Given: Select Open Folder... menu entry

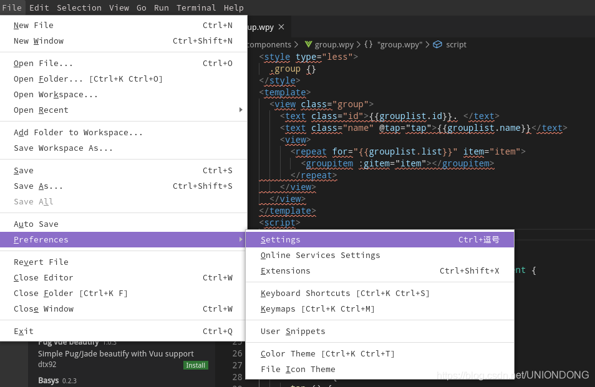Looking at the screenshot, I should (x=123, y=79).
